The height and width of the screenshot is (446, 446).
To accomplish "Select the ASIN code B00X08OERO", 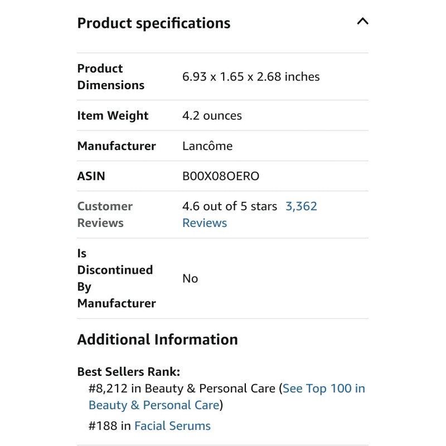I will click(x=221, y=176).
